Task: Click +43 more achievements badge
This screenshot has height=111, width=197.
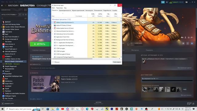Action: pyautogui.click(x=185, y=89)
